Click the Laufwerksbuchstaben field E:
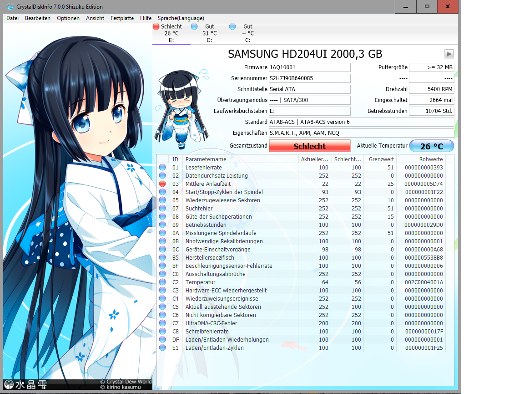 309,111
